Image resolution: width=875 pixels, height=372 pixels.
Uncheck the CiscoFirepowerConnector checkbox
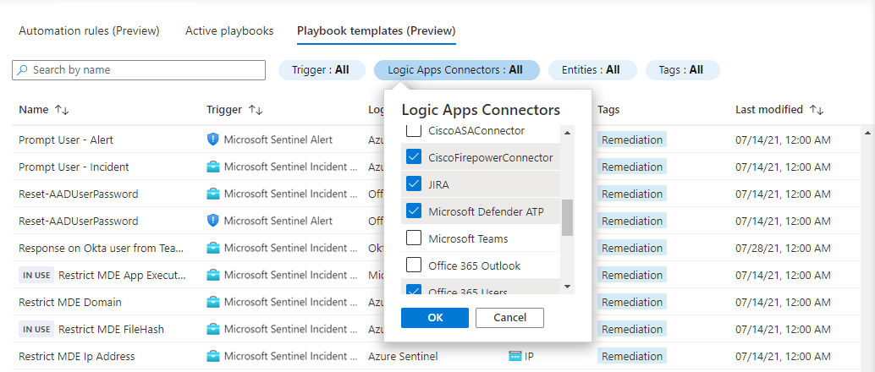414,157
